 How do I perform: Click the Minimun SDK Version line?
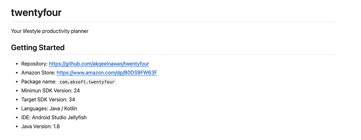(x=50, y=91)
